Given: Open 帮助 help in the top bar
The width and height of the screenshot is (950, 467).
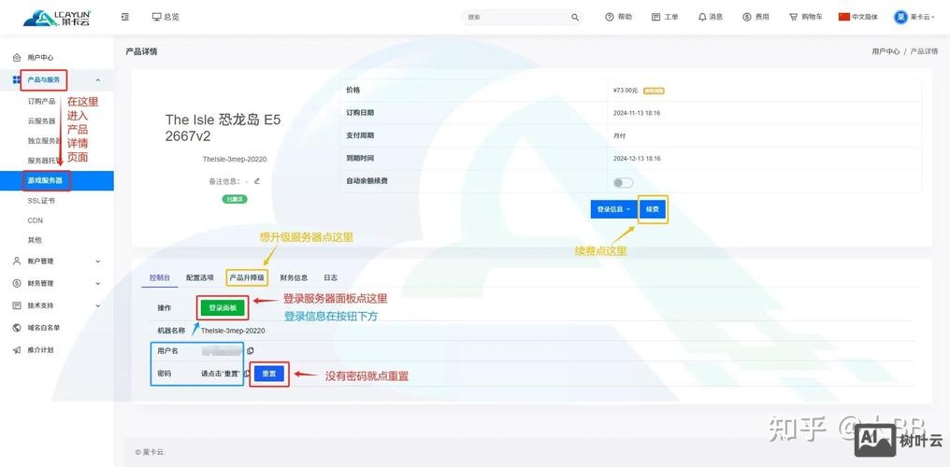Looking at the screenshot, I should (618, 17).
